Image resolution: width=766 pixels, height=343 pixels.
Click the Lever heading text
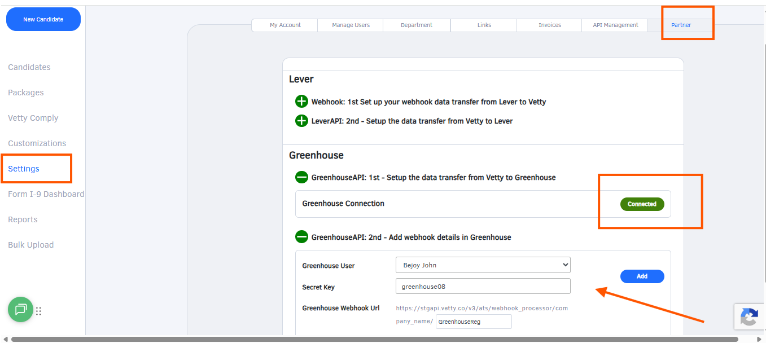click(x=301, y=80)
